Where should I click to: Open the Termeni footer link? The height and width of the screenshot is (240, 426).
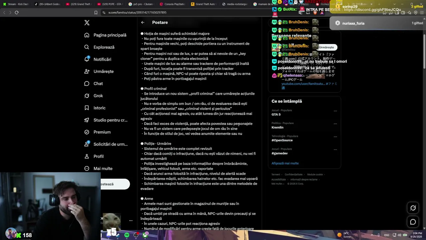click(x=276, y=175)
